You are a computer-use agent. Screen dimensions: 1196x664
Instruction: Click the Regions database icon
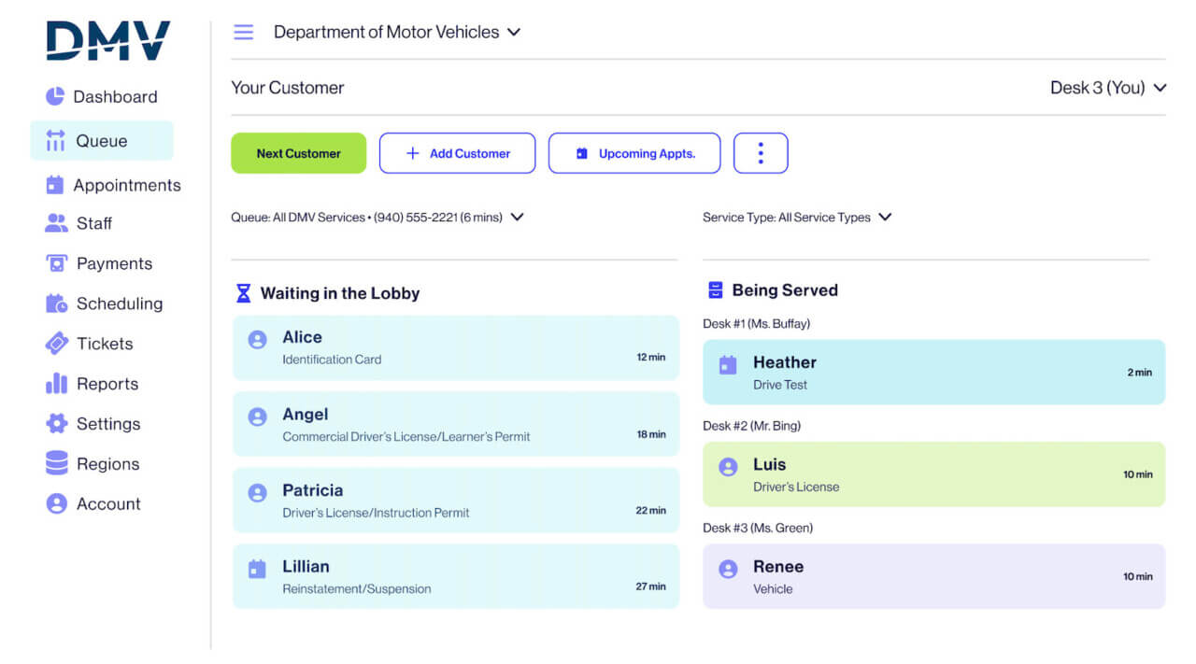57,463
